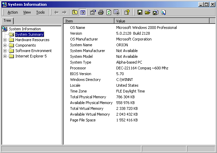Open Help from the toolbar icon
The image size is (217, 153).
point(127,12)
